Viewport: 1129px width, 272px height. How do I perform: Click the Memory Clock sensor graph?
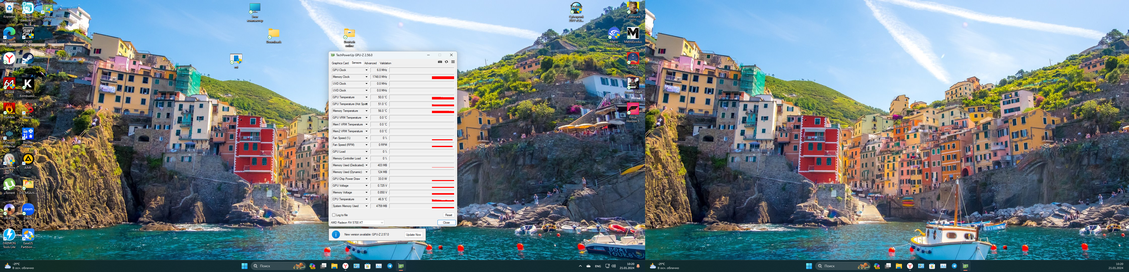422,77
